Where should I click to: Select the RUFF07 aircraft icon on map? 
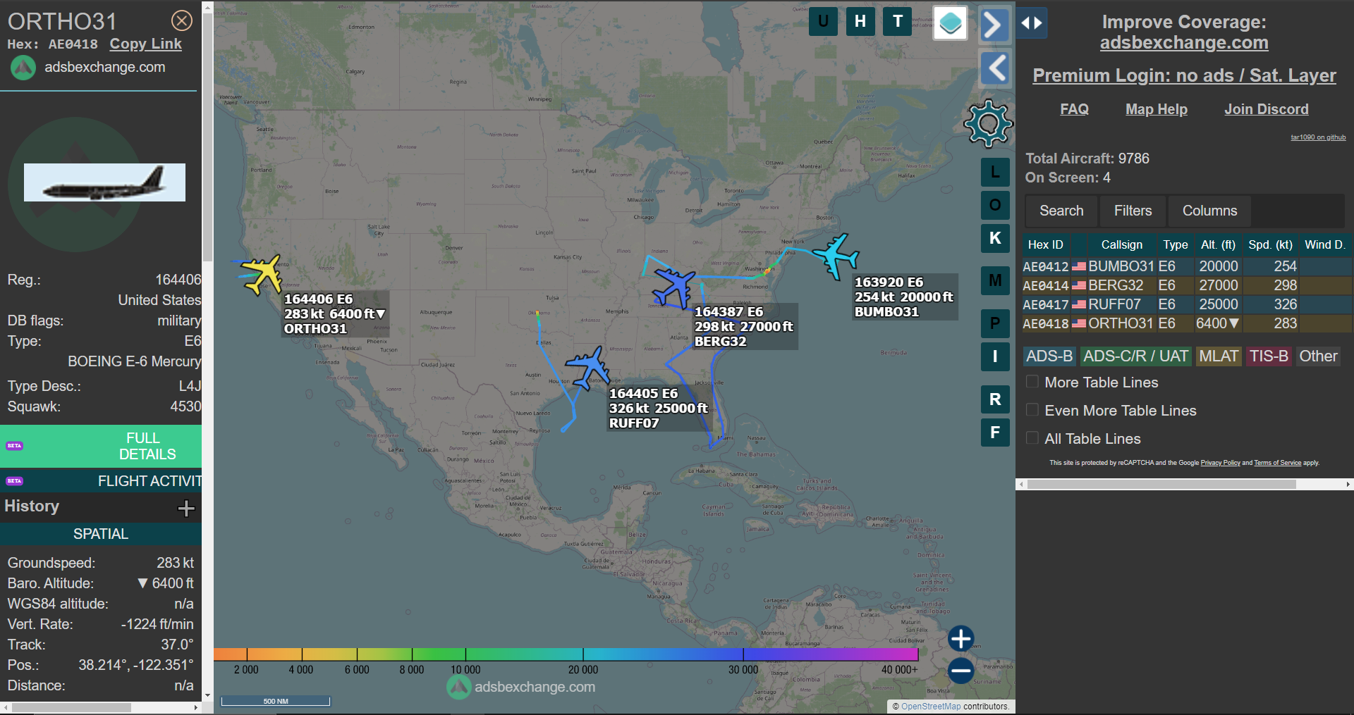(x=588, y=367)
